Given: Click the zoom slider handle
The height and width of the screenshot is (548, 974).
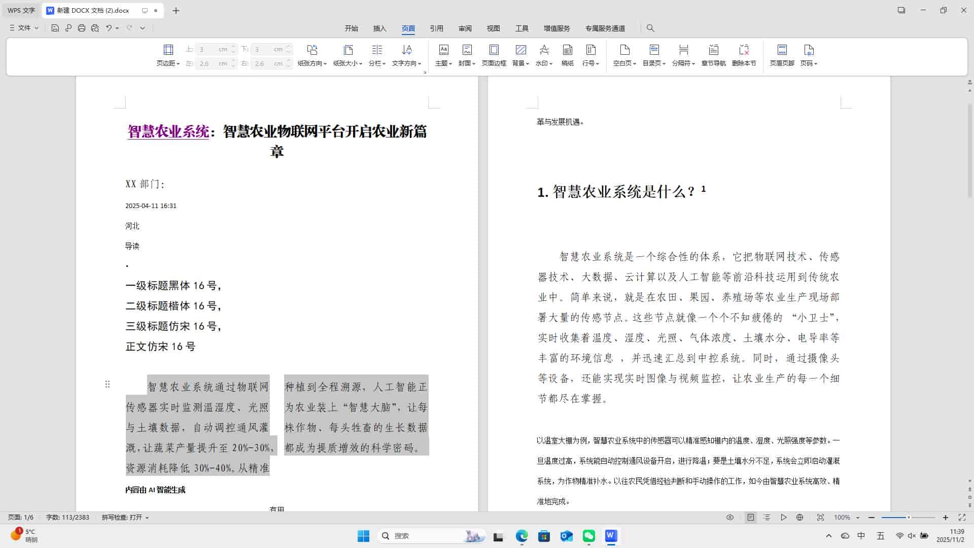Looking at the screenshot, I should tap(909, 518).
